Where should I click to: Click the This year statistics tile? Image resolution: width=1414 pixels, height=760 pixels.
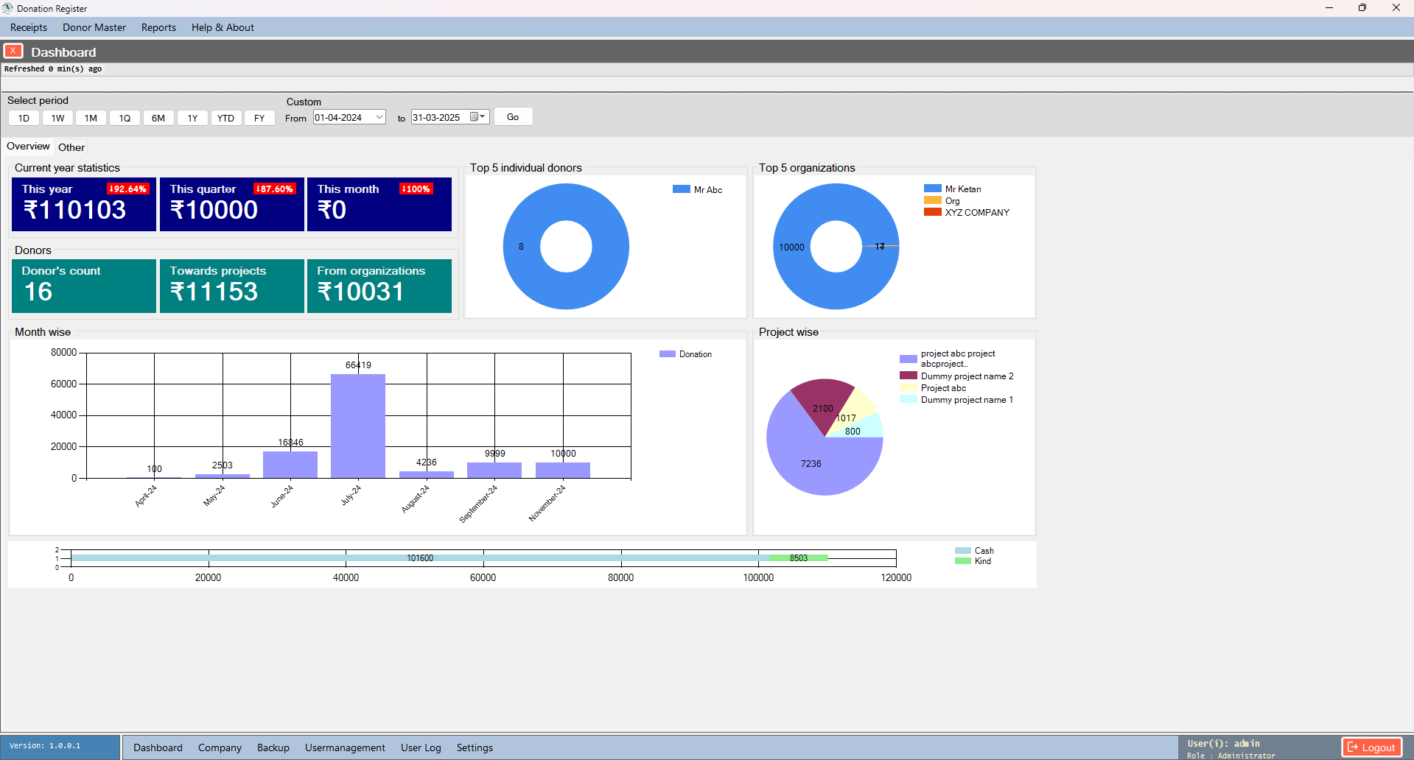[84, 204]
